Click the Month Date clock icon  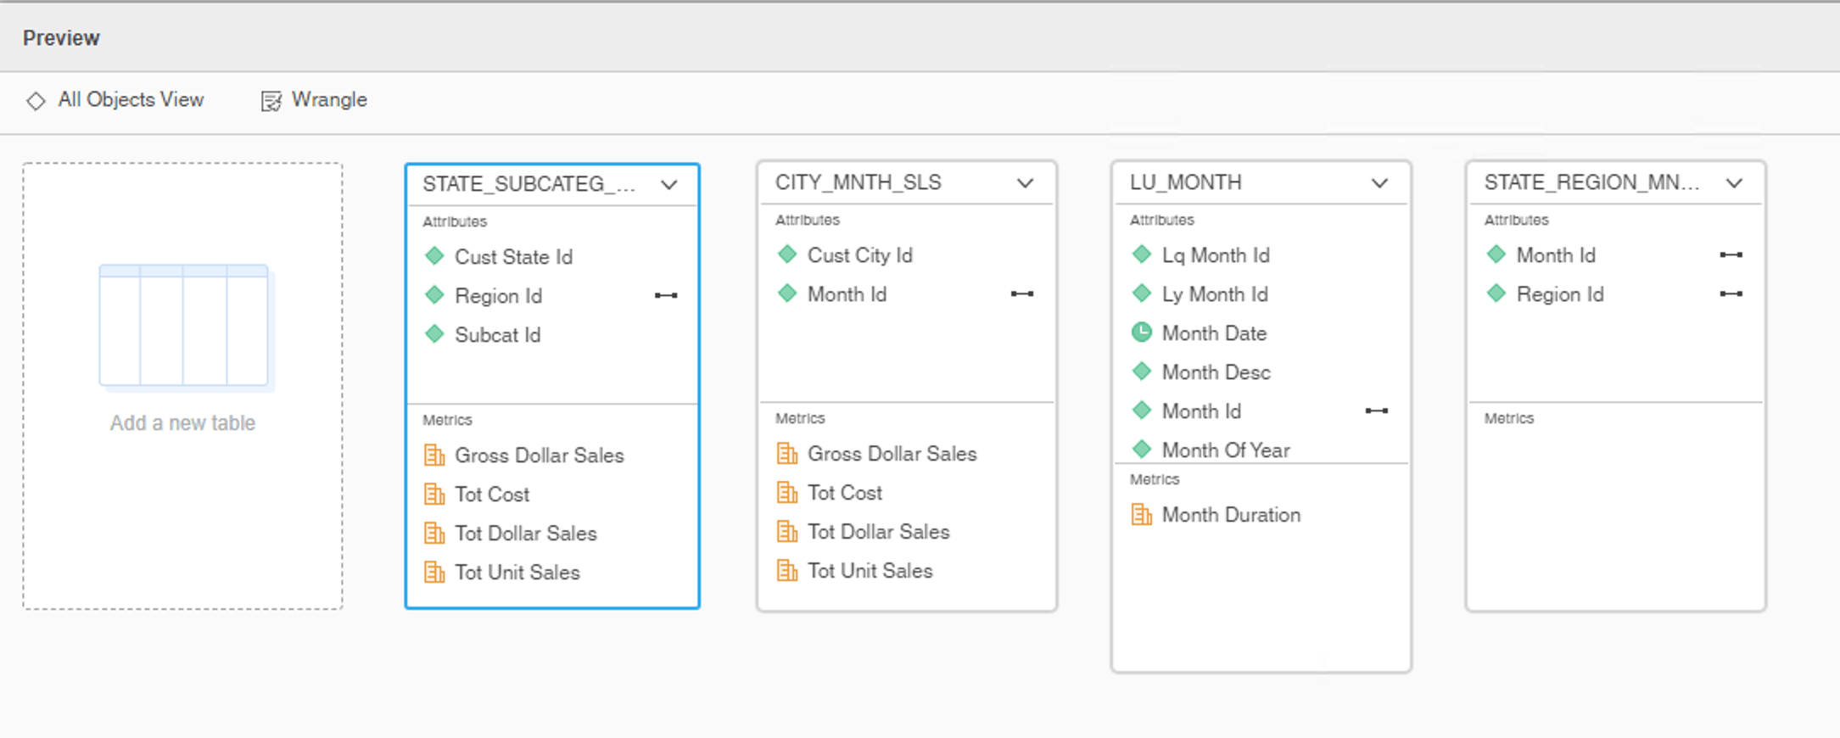pyautogui.click(x=1142, y=332)
